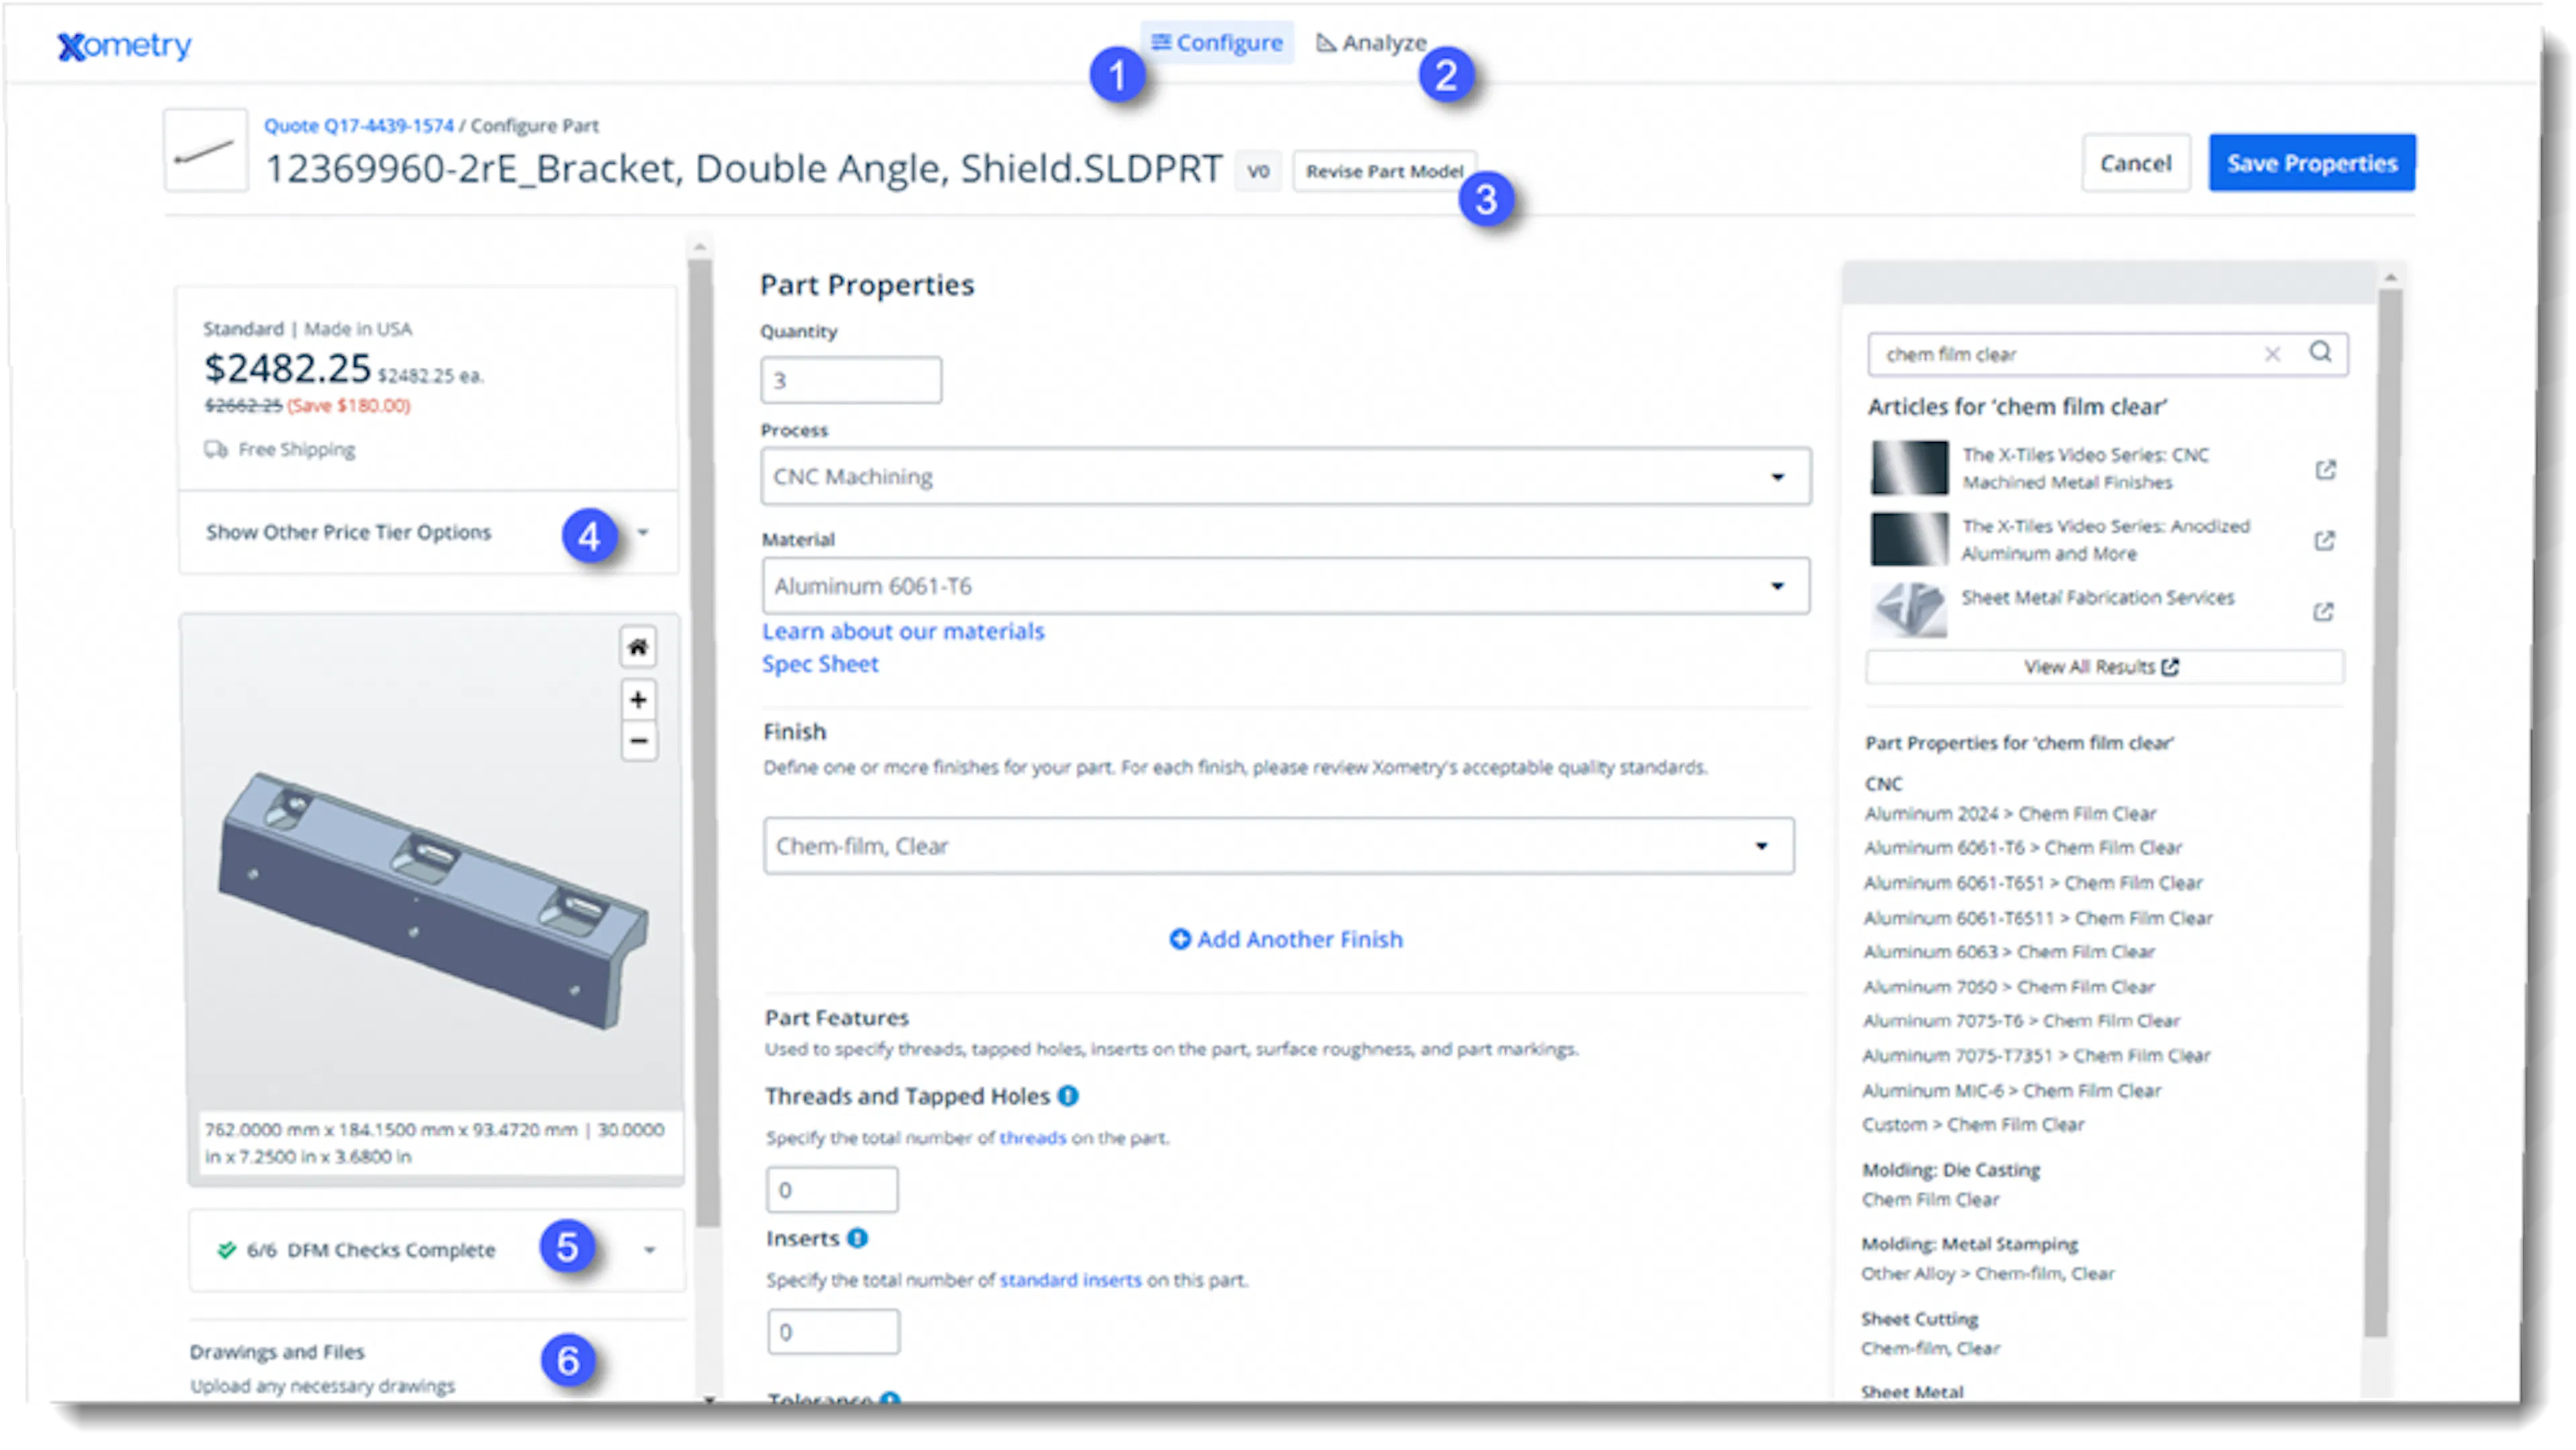Click the 3D bracket model preview
Viewport: 2576px width, 1450px height.
click(x=433, y=900)
